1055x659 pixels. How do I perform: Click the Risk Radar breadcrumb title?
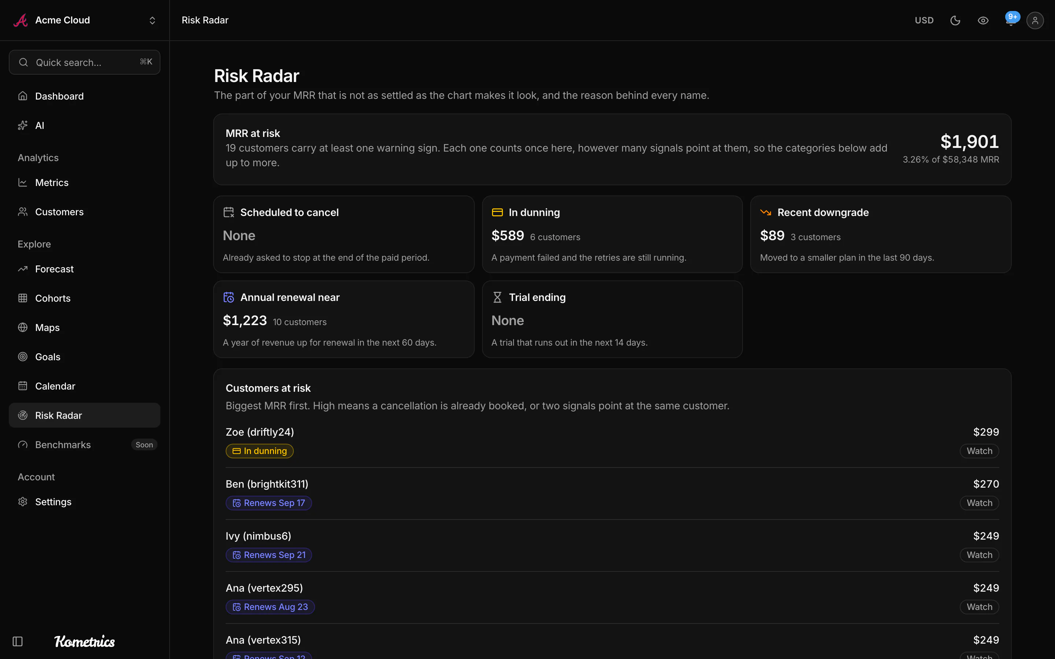[205, 21]
